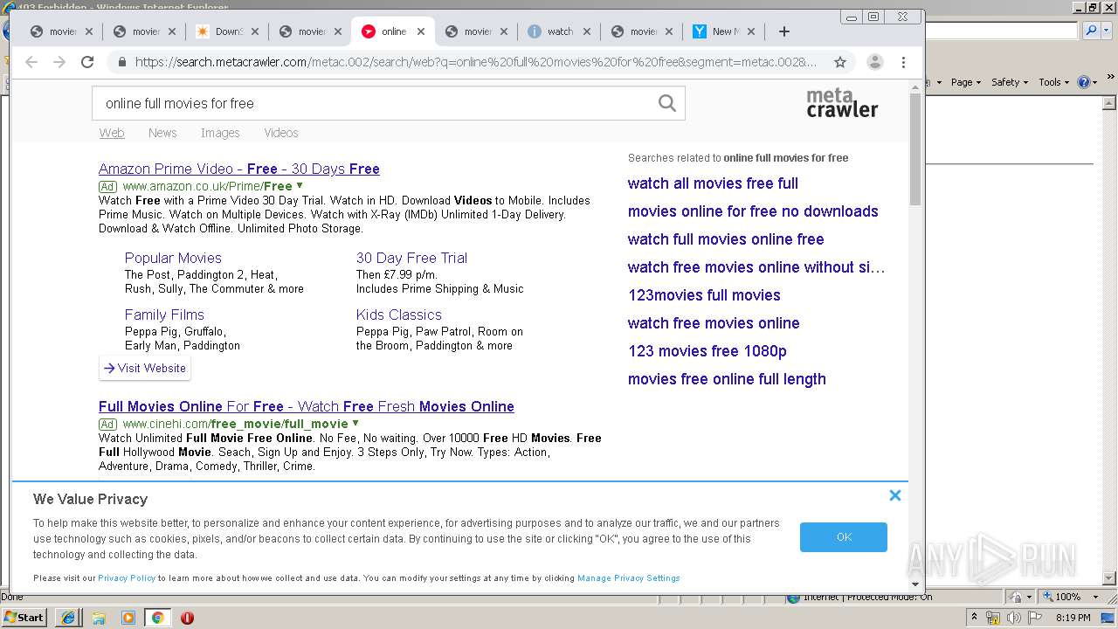Switch to first 'movie' tab
Screen dimensions: 1118x629
(x=63, y=31)
